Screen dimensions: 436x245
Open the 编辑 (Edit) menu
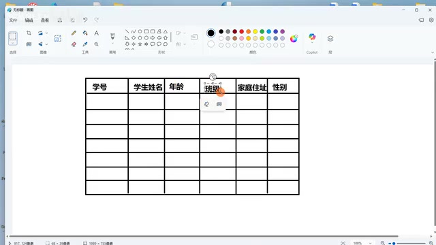29,20
